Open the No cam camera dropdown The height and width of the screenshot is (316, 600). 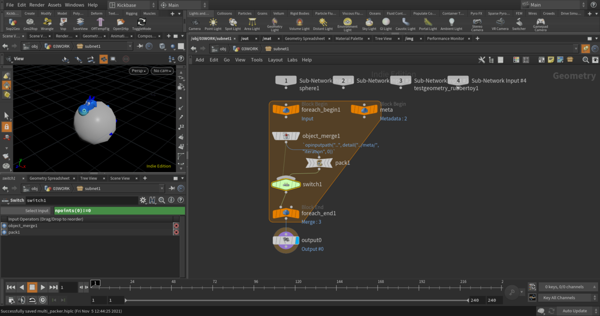pyautogui.click(x=163, y=71)
